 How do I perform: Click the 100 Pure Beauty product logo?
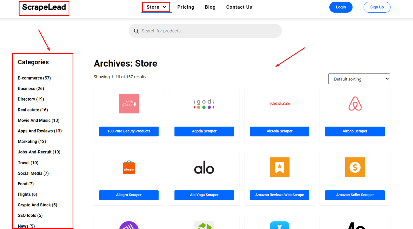pyautogui.click(x=129, y=104)
